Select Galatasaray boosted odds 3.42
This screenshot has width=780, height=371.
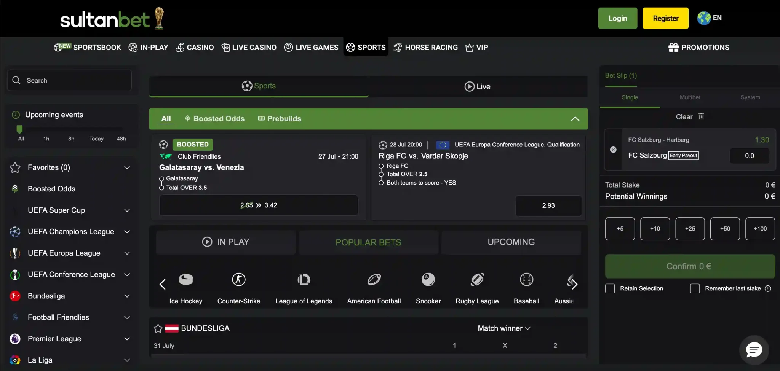coord(259,205)
